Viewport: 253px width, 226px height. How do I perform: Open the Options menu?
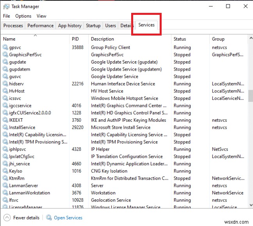(23, 16)
